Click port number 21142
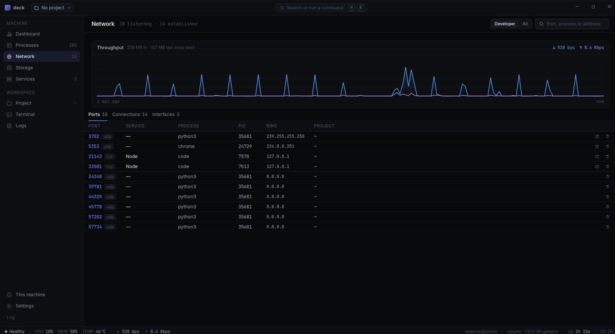The height and width of the screenshot is (334, 615). click(95, 156)
